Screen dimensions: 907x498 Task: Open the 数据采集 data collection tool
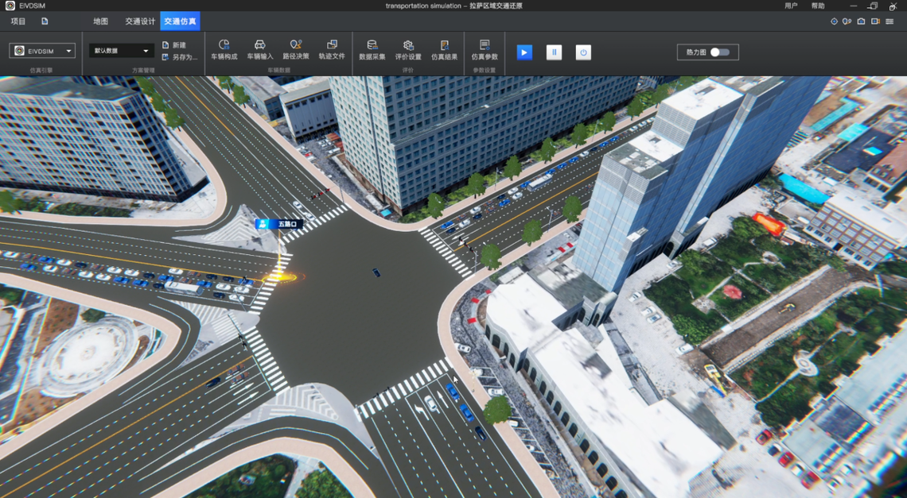372,50
